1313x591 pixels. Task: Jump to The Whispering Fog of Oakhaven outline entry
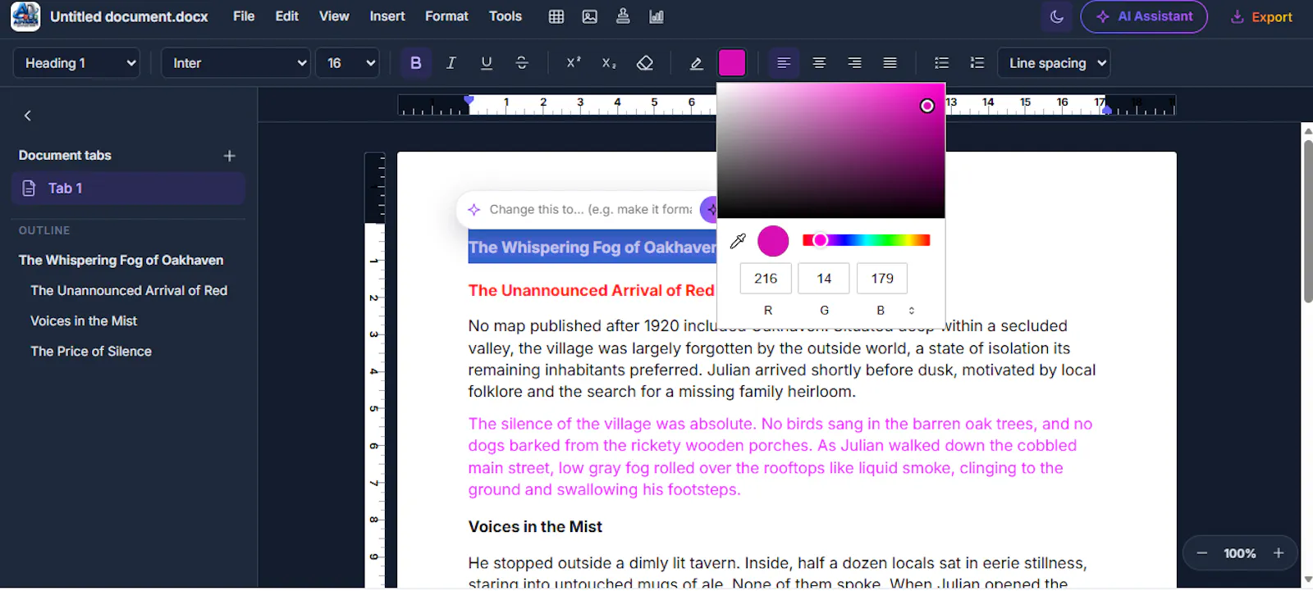tap(121, 260)
